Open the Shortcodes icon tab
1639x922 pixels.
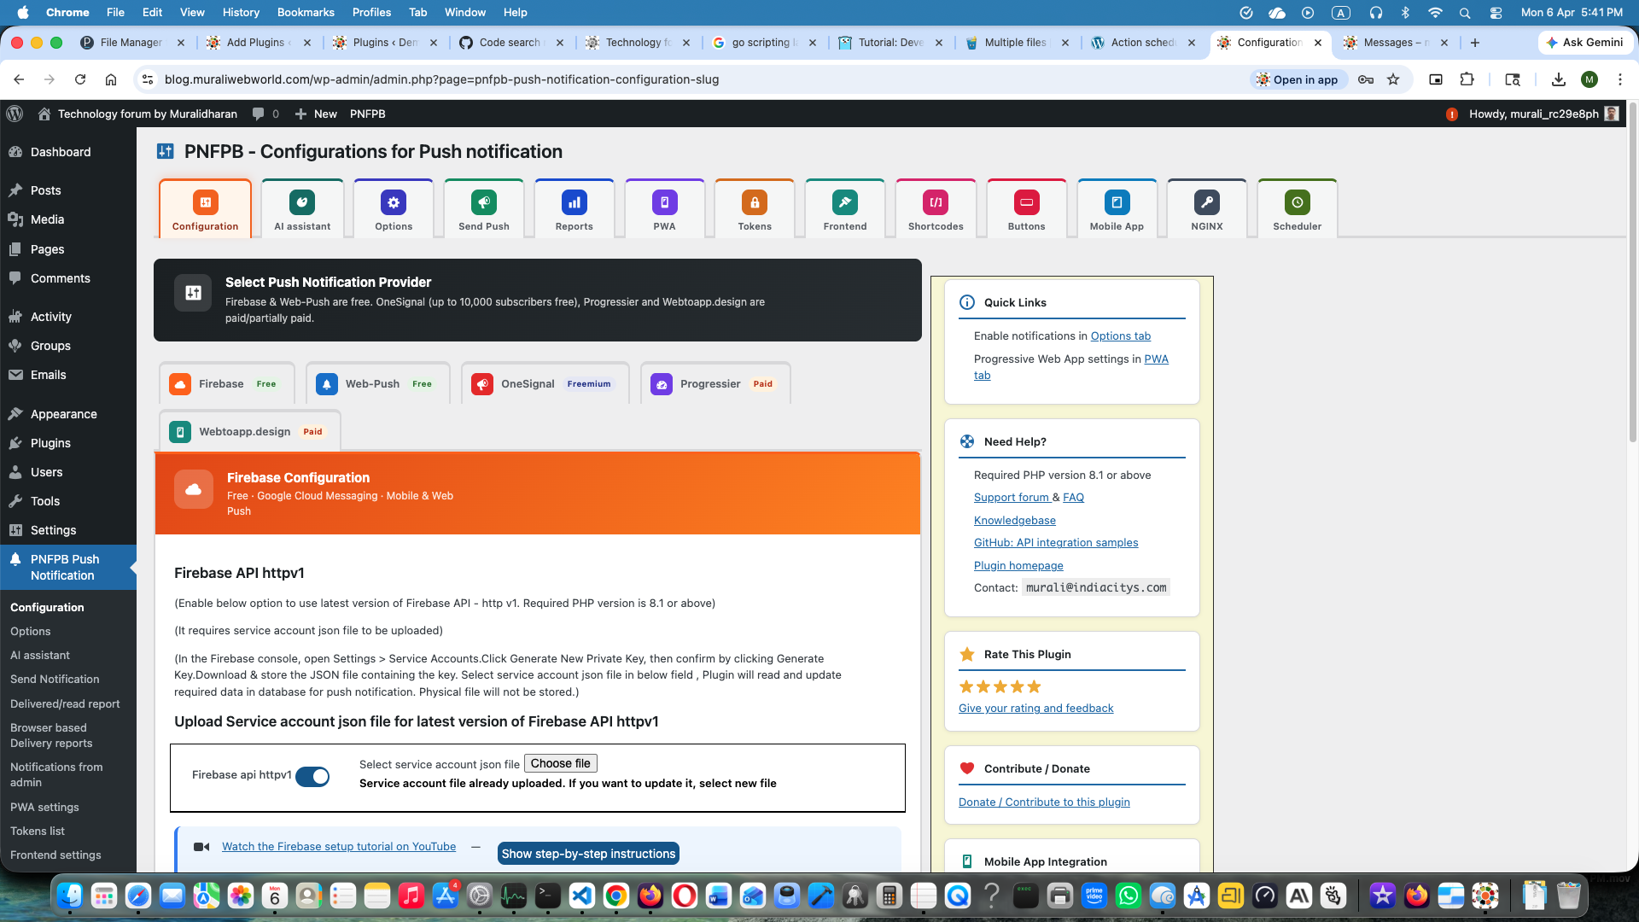[936, 209]
